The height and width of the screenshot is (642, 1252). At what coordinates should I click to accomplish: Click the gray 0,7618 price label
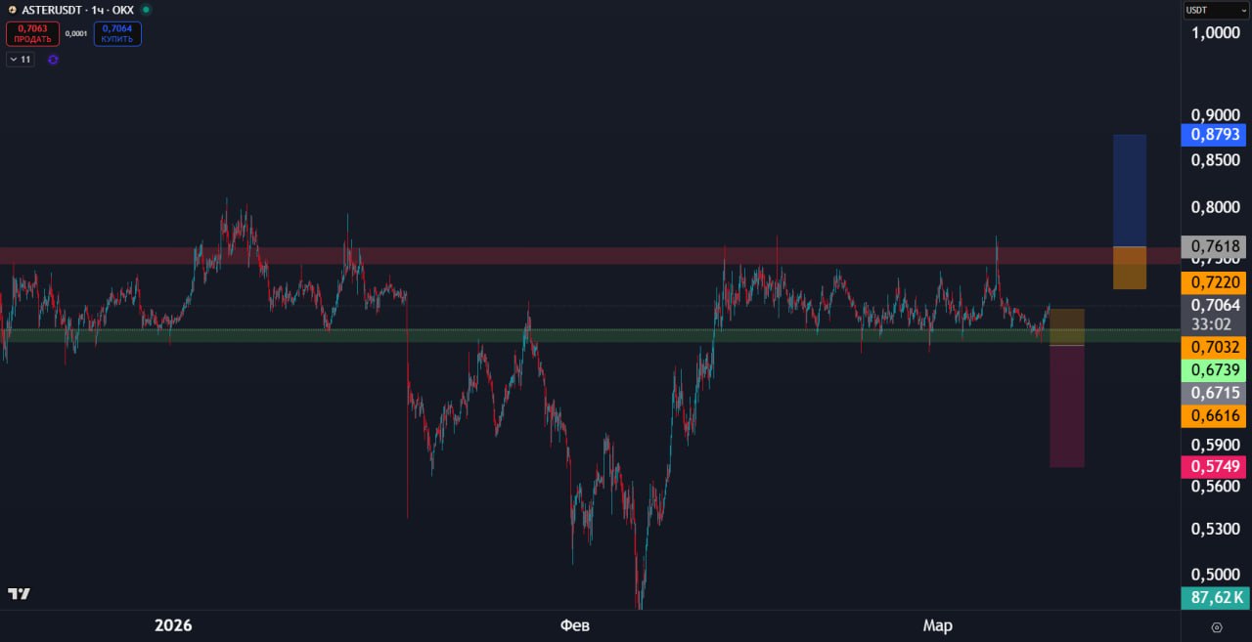coord(1214,246)
